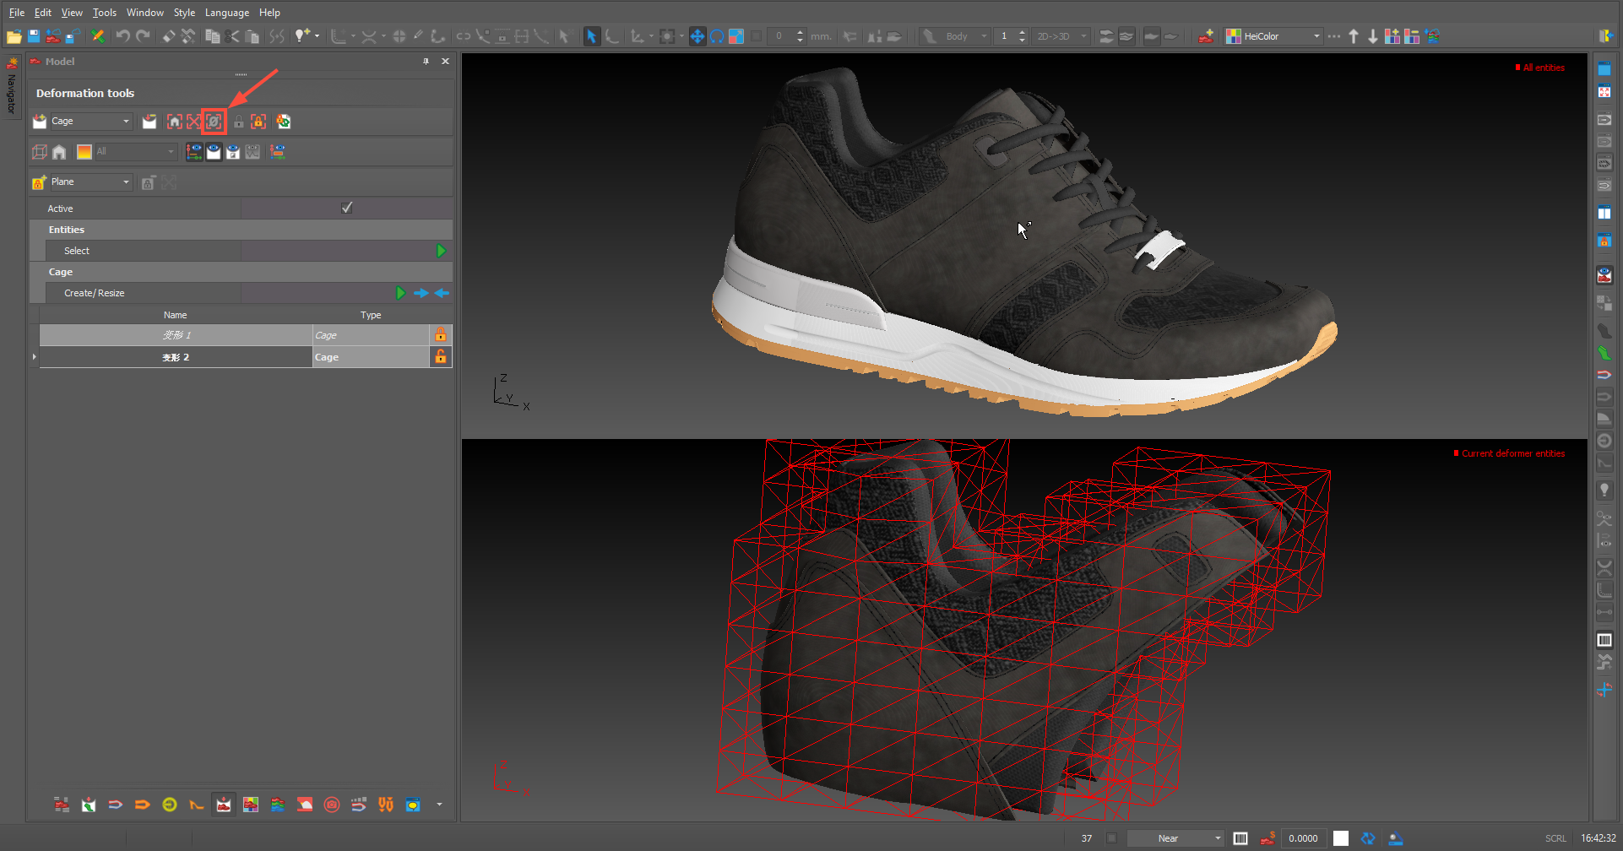Select the second Cage row in list
Viewport: 1623px width, 851px height.
pos(176,357)
